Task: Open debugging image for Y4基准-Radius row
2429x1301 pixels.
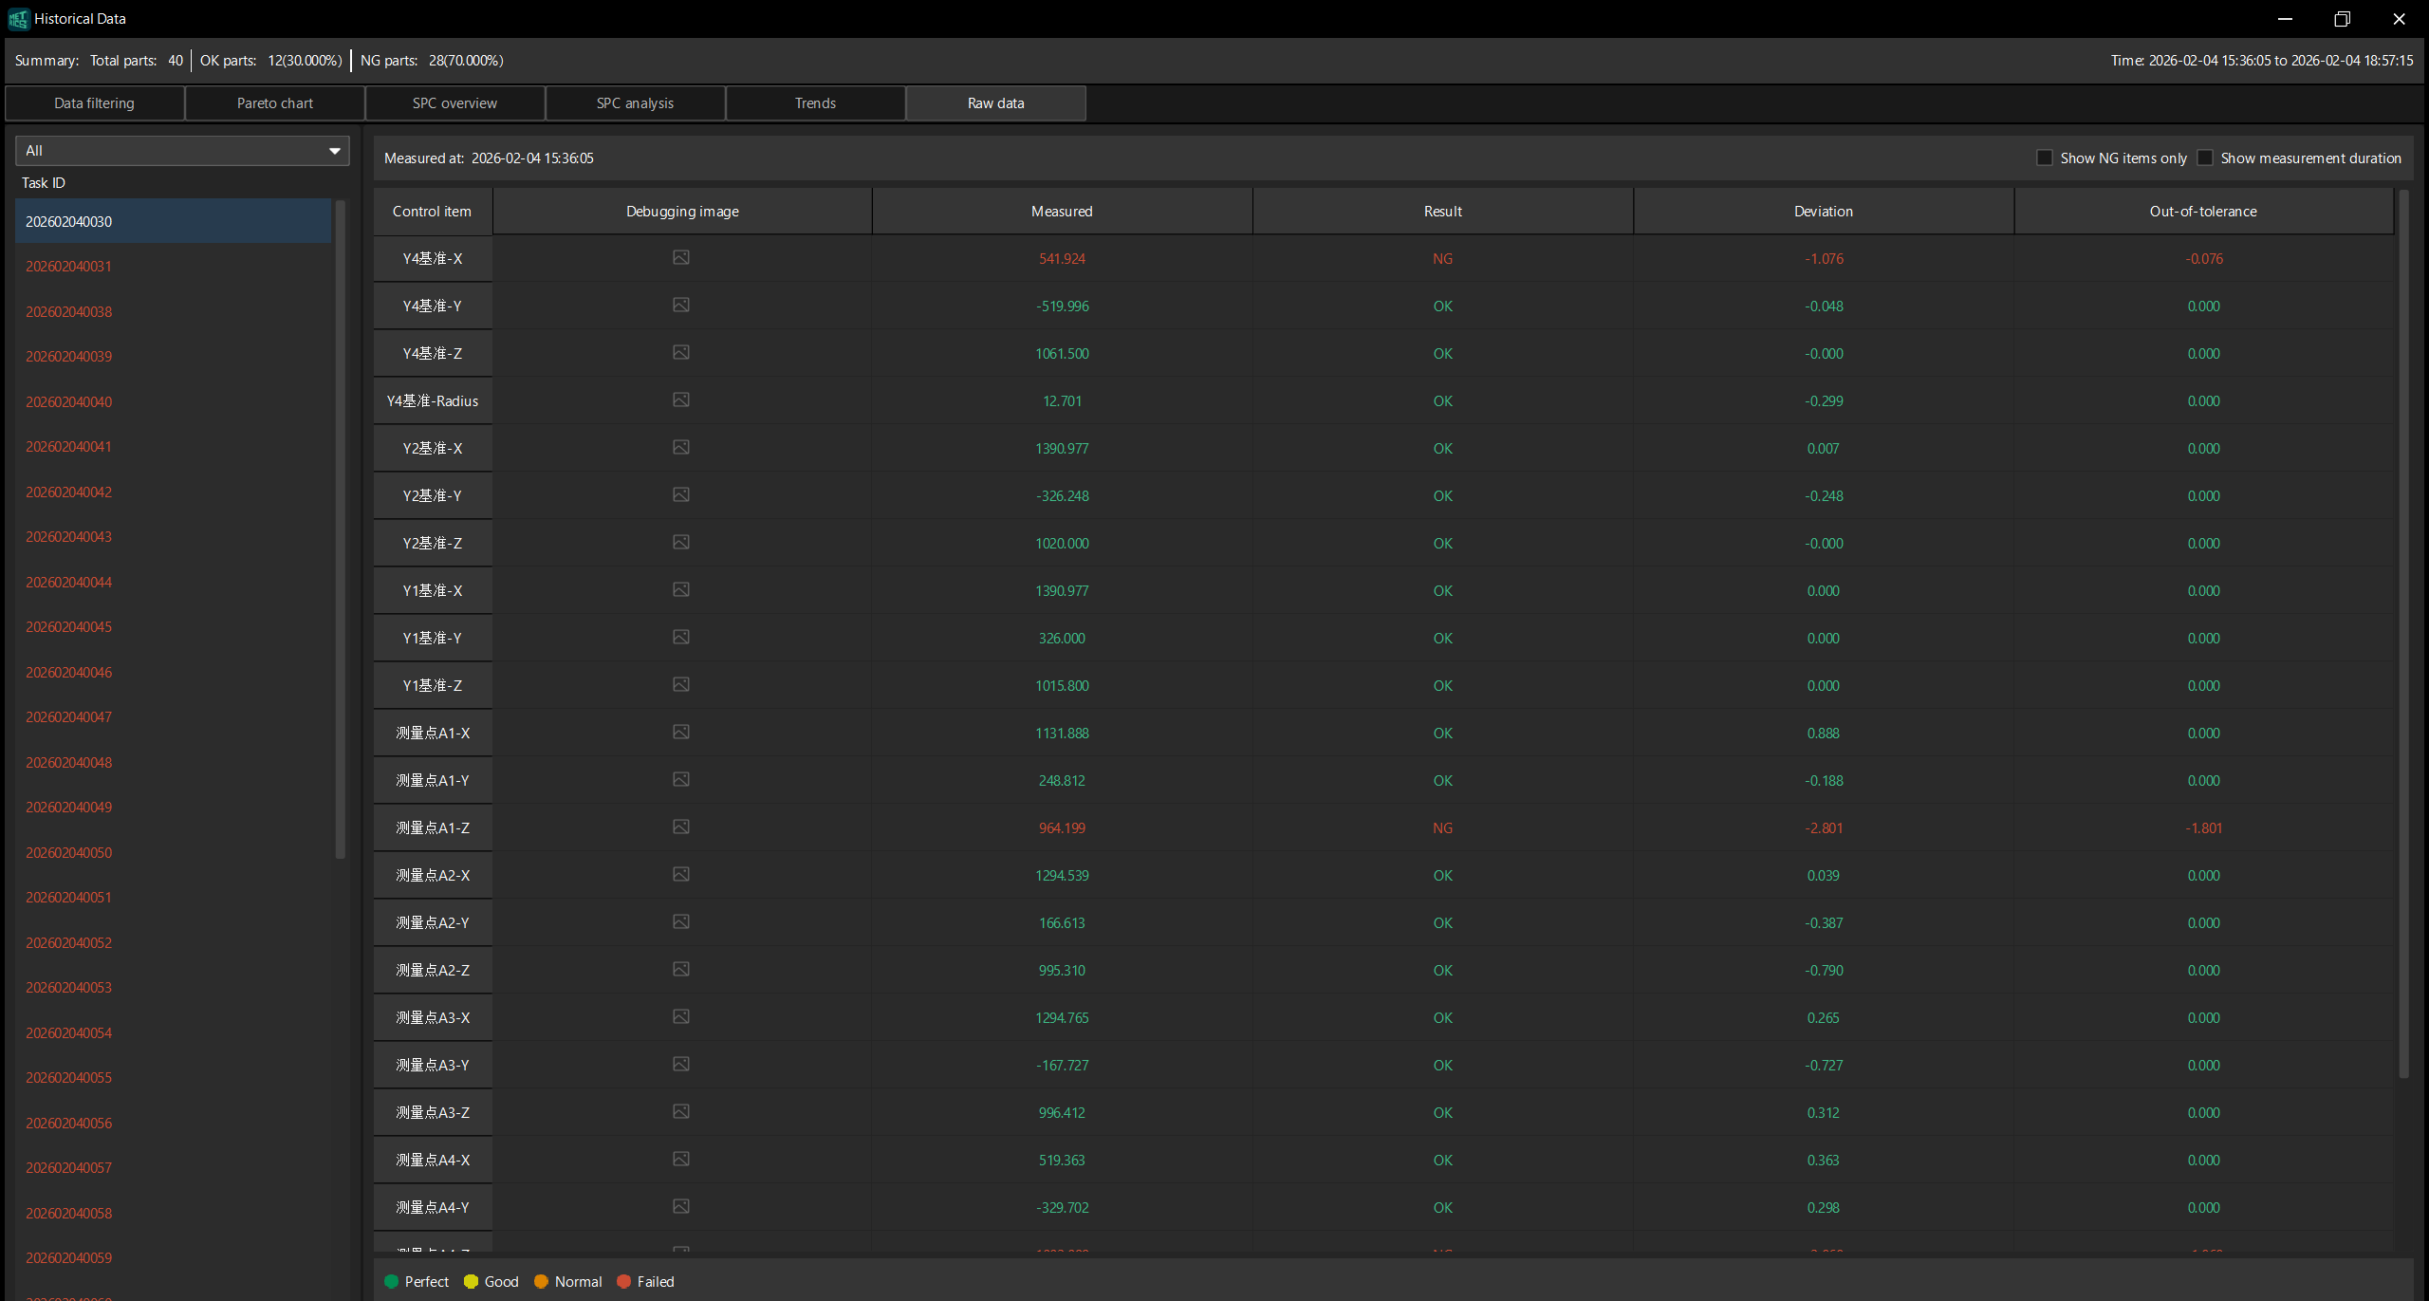Action: (681, 400)
